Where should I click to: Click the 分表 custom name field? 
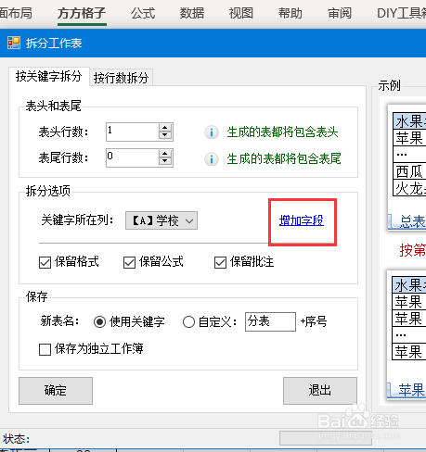[x=270, y=321]
